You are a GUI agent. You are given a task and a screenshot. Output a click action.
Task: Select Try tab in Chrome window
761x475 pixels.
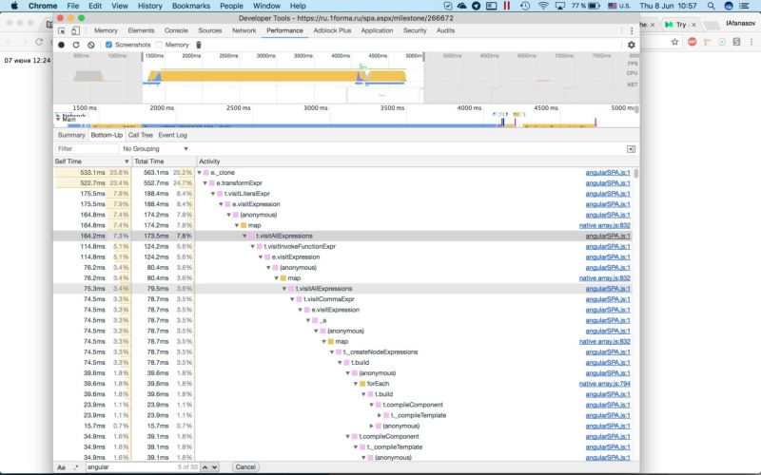point(680,25)
